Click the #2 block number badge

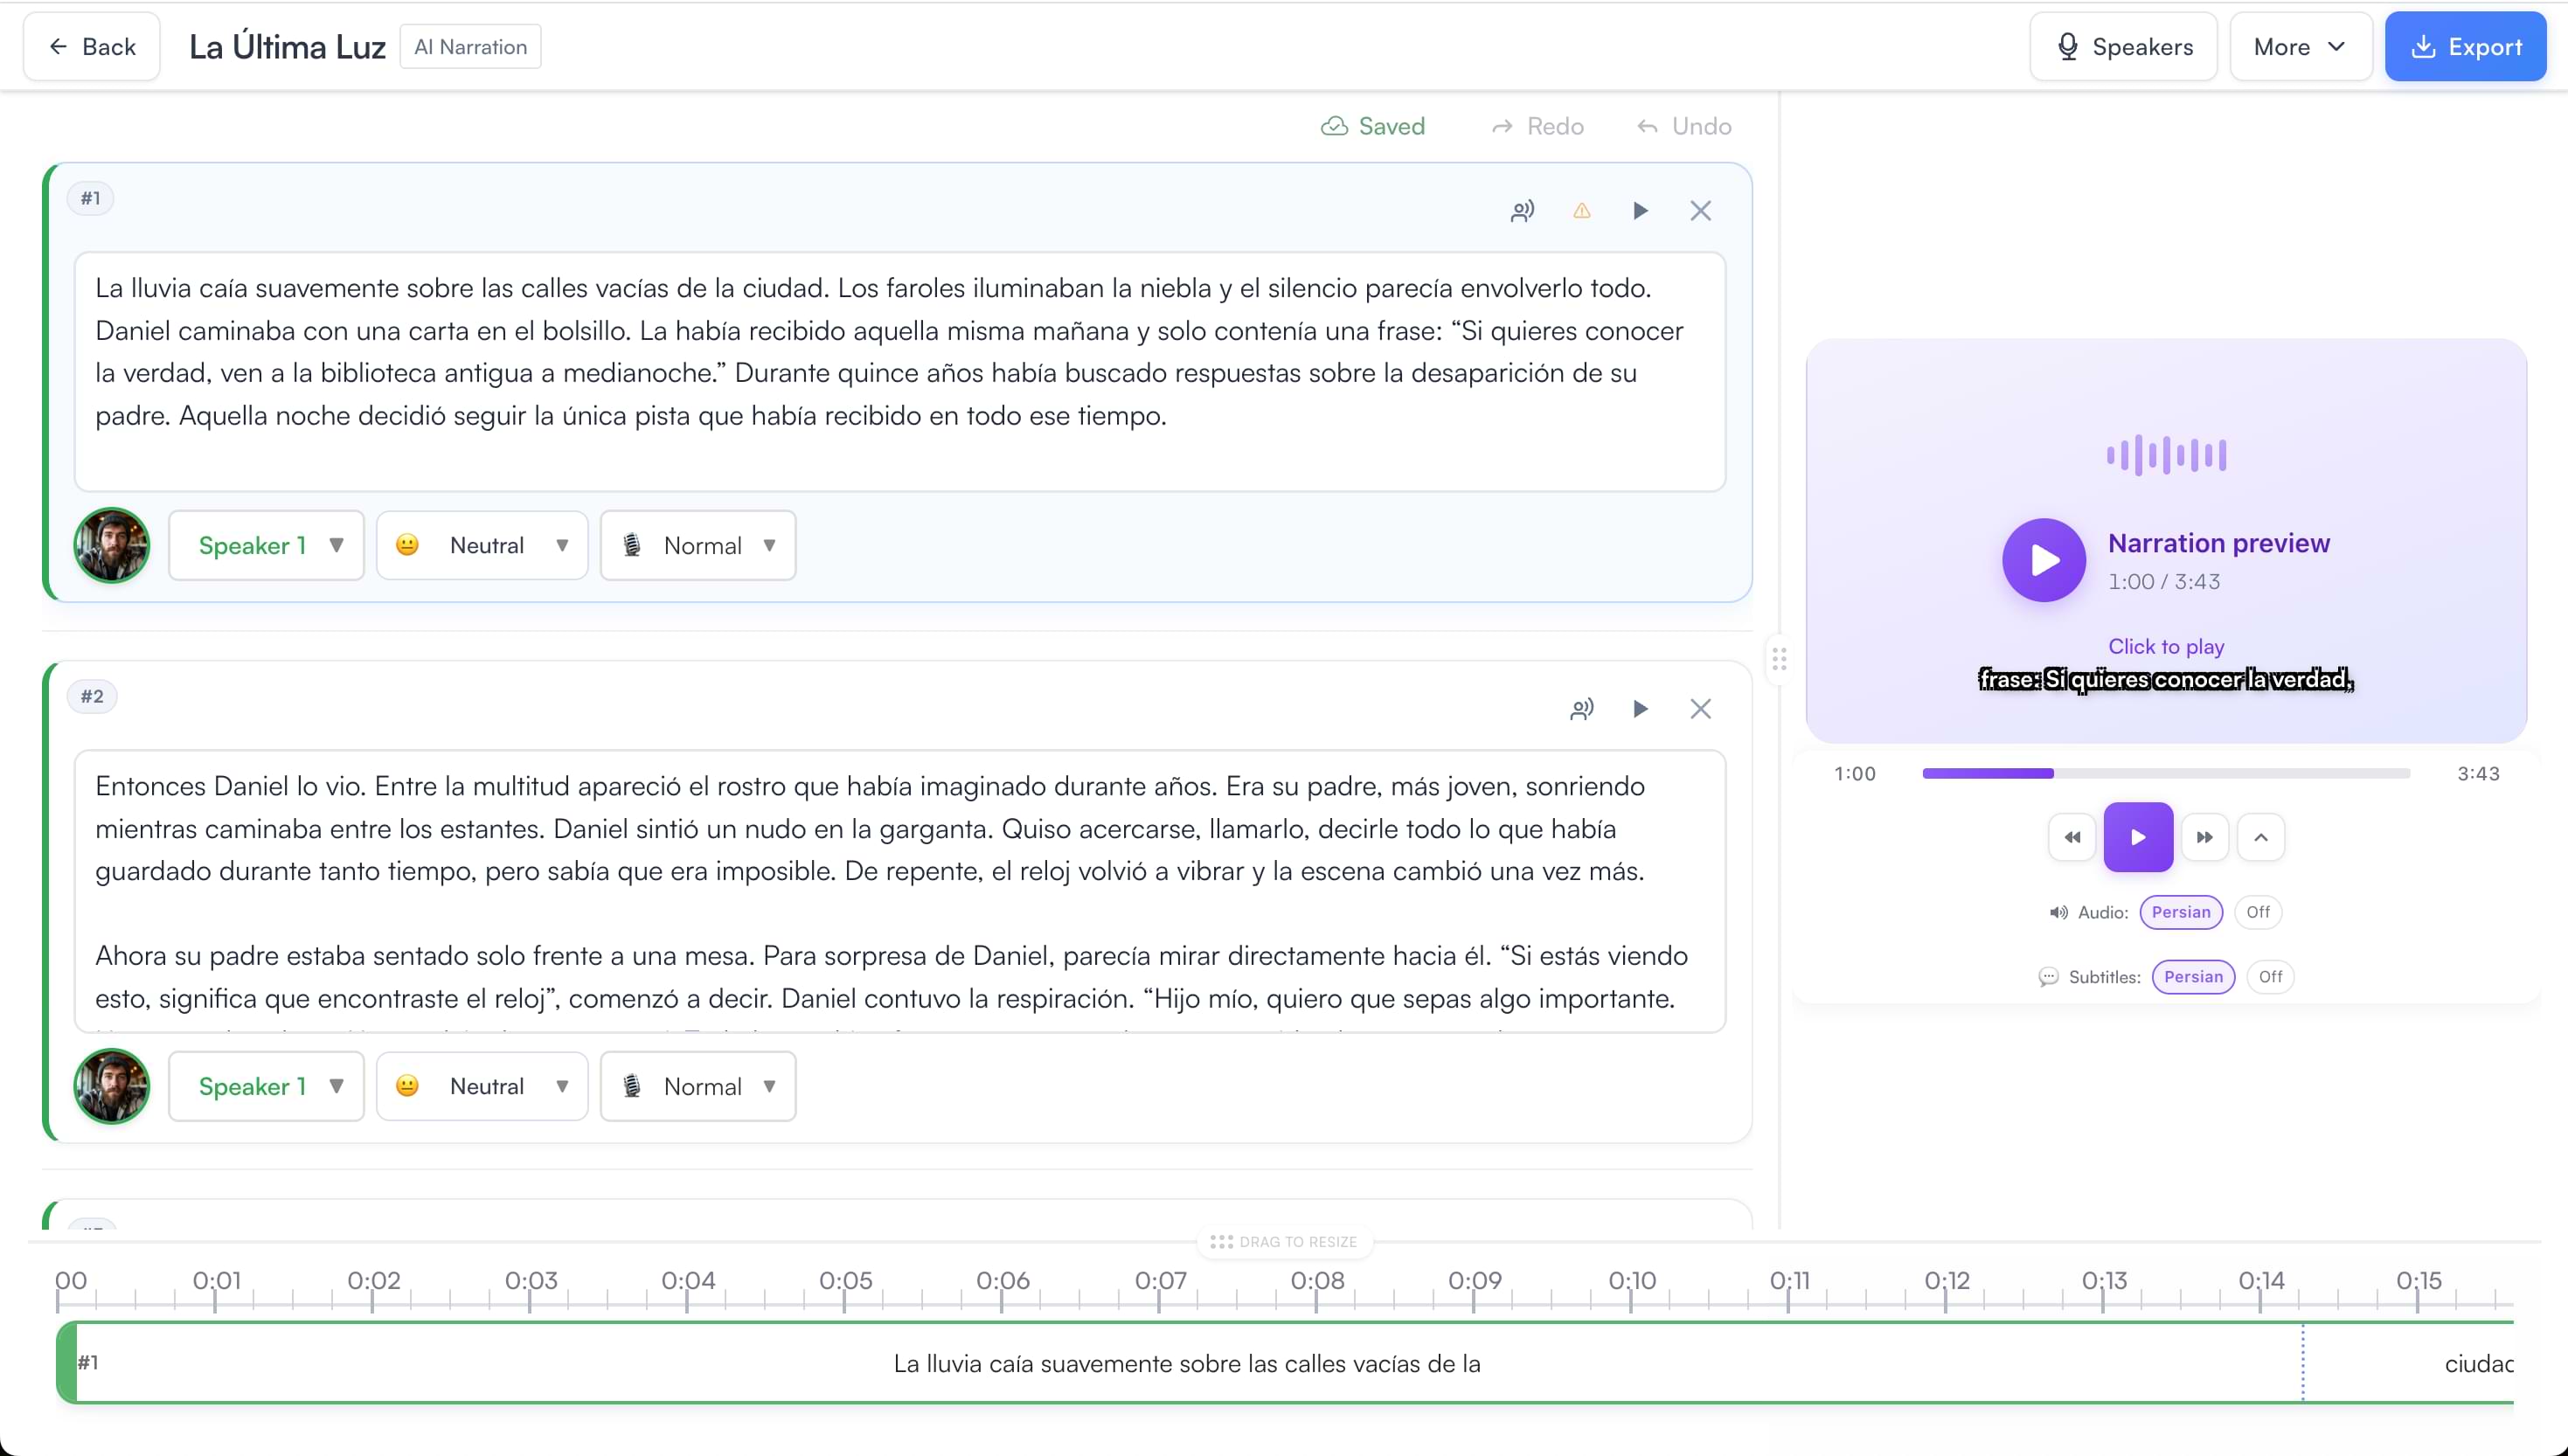pyautogui.click(x=92, y=696)
